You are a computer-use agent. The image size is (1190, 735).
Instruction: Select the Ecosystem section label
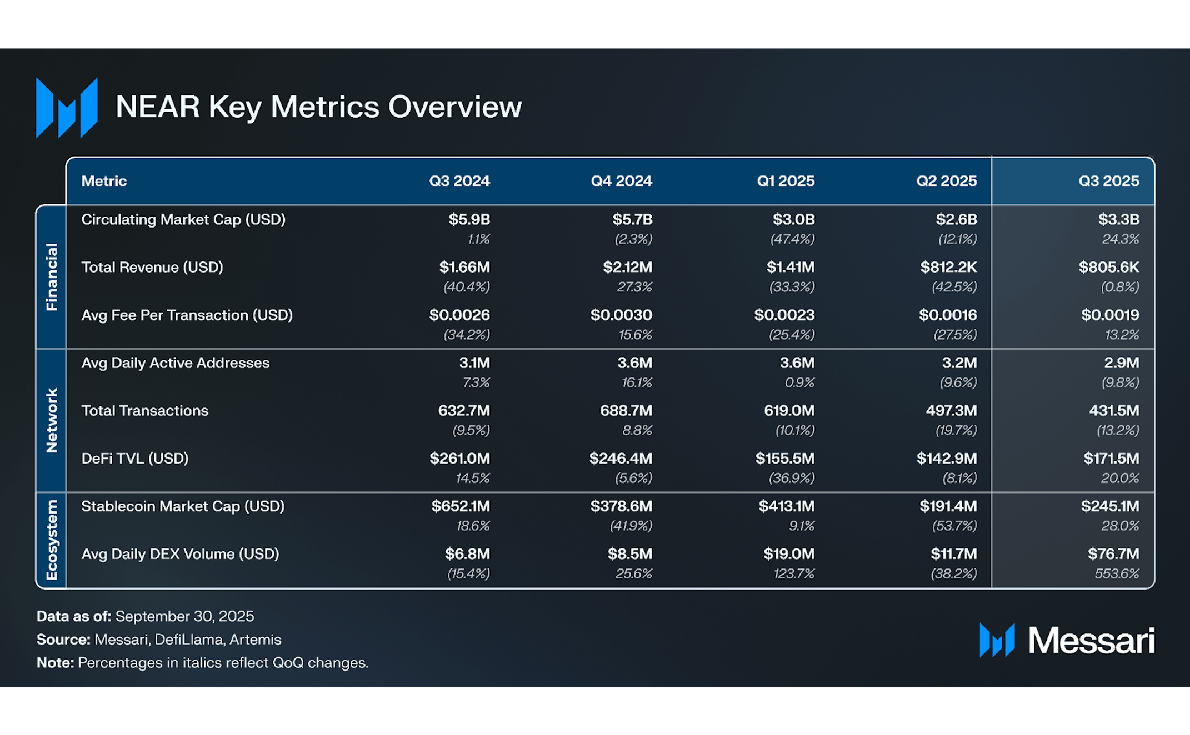[51, 540]
